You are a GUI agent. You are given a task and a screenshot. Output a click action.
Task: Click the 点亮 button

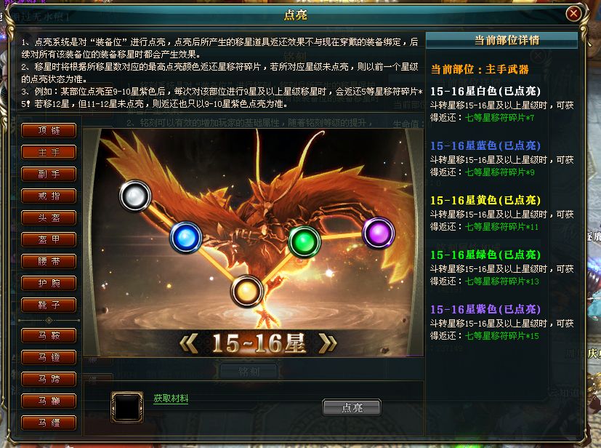[352, 407]
